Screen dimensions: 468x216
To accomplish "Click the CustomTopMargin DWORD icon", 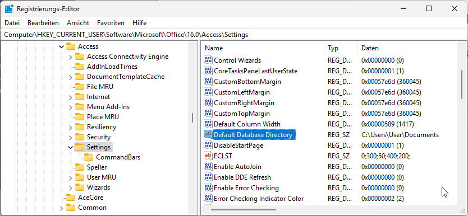I will coord(208,114).
